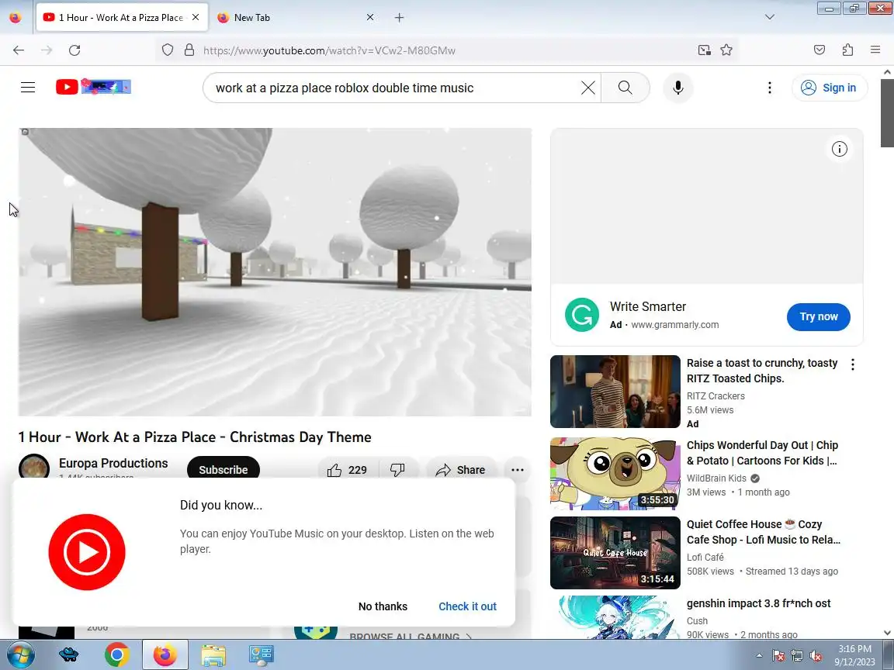This screenshot has height=670, width=894.
Task: Open YouTube settings three-dot menu
Action: (x=770, y=88)
